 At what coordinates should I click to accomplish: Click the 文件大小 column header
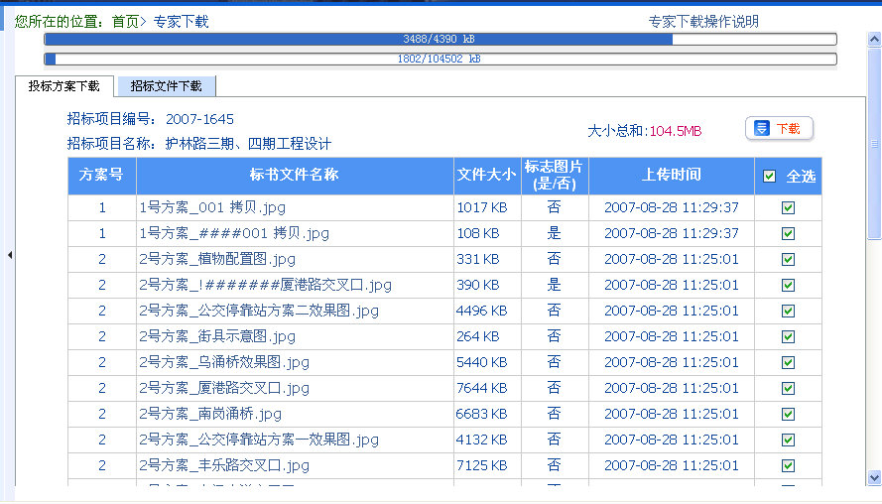487,176
